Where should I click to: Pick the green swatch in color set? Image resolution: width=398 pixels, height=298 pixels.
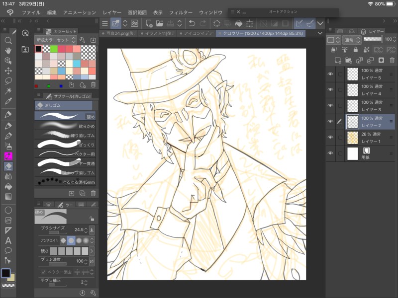click(54, 49)
